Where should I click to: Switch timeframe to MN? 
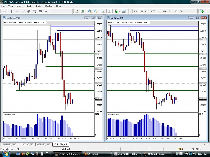[181, 11]
